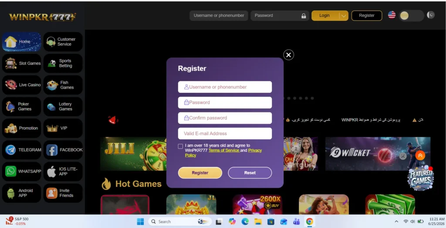Open the Promotion page
This screenshot has height=228, width=446.
coord(22,128)
